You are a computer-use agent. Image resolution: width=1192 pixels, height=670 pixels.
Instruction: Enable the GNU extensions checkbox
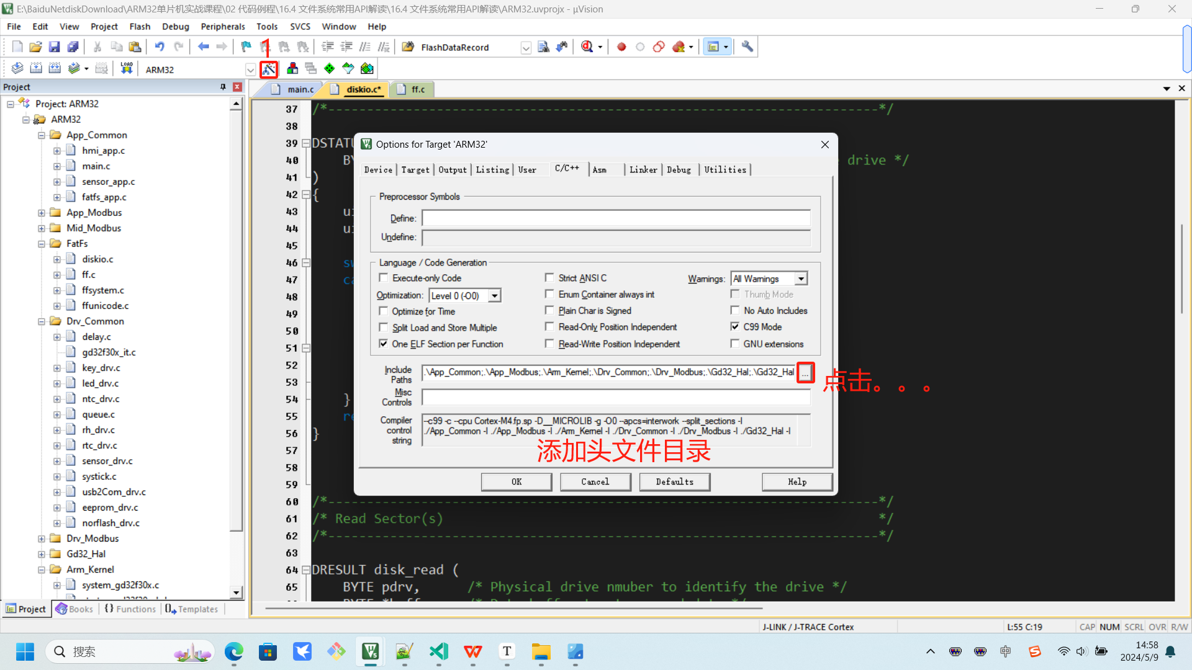[x=735, y=344]
